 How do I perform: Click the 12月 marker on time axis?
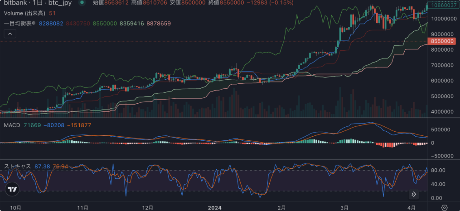[148, 207]
